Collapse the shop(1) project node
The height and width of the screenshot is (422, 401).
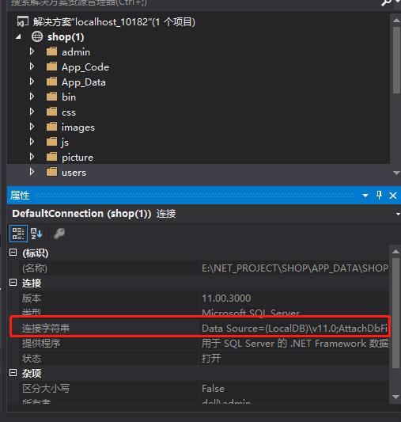pyautogui.click(x=18, y=37)
